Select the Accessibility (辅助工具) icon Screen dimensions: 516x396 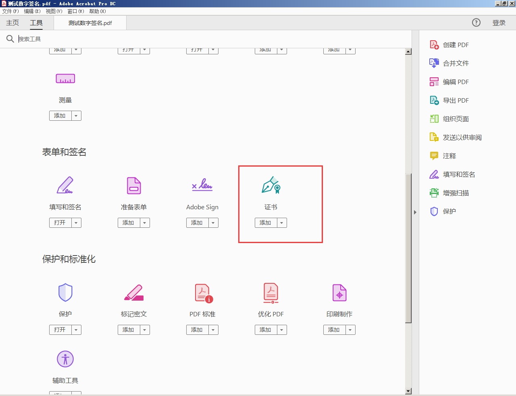65,359
